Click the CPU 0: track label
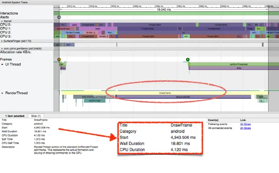279x173 pixels. pyautogui.click(x=6, y=25)
